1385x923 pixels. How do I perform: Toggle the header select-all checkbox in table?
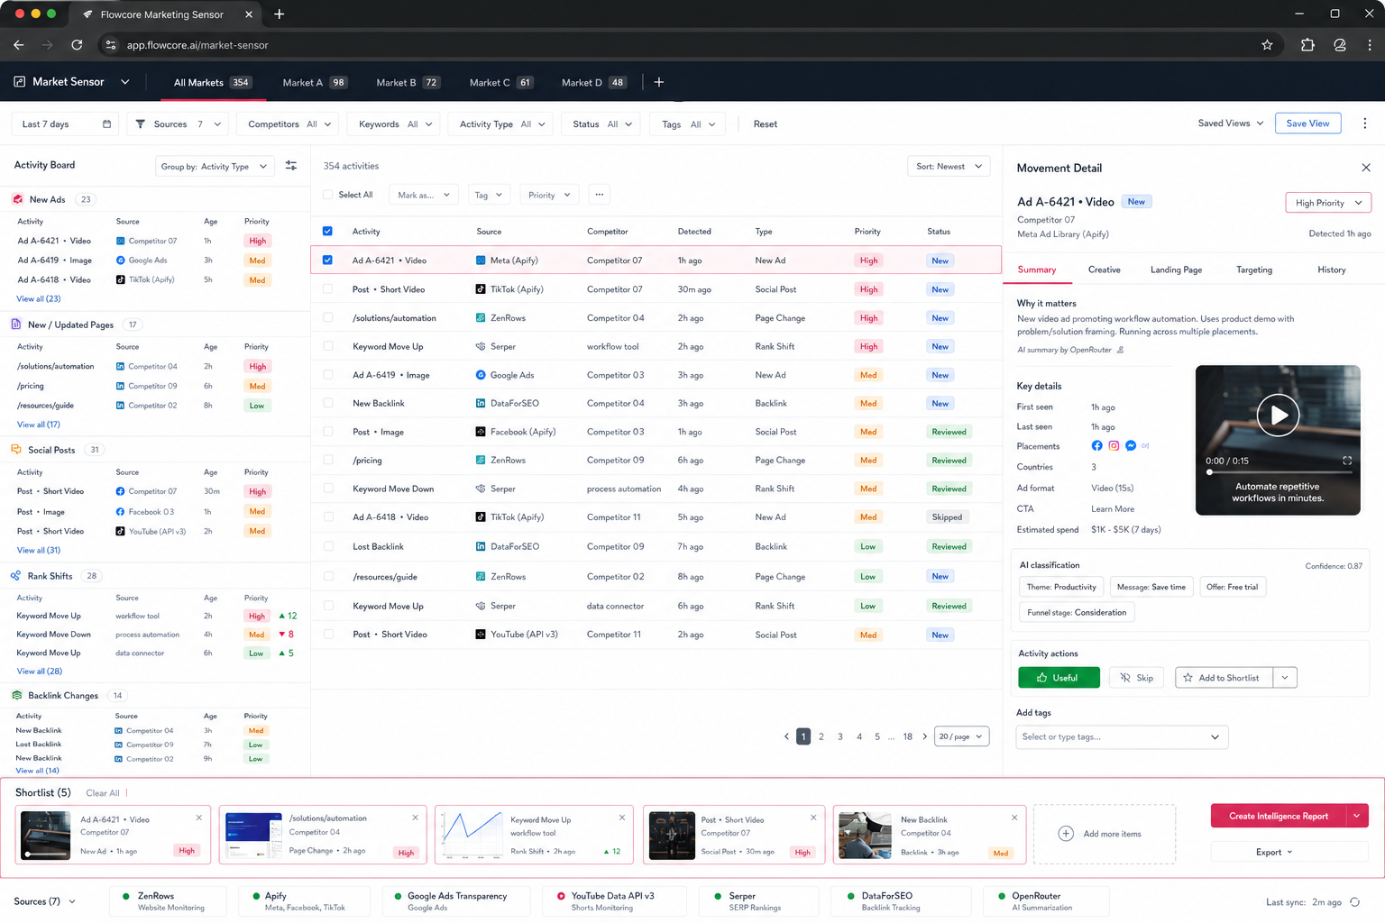[x=327, y=232]
